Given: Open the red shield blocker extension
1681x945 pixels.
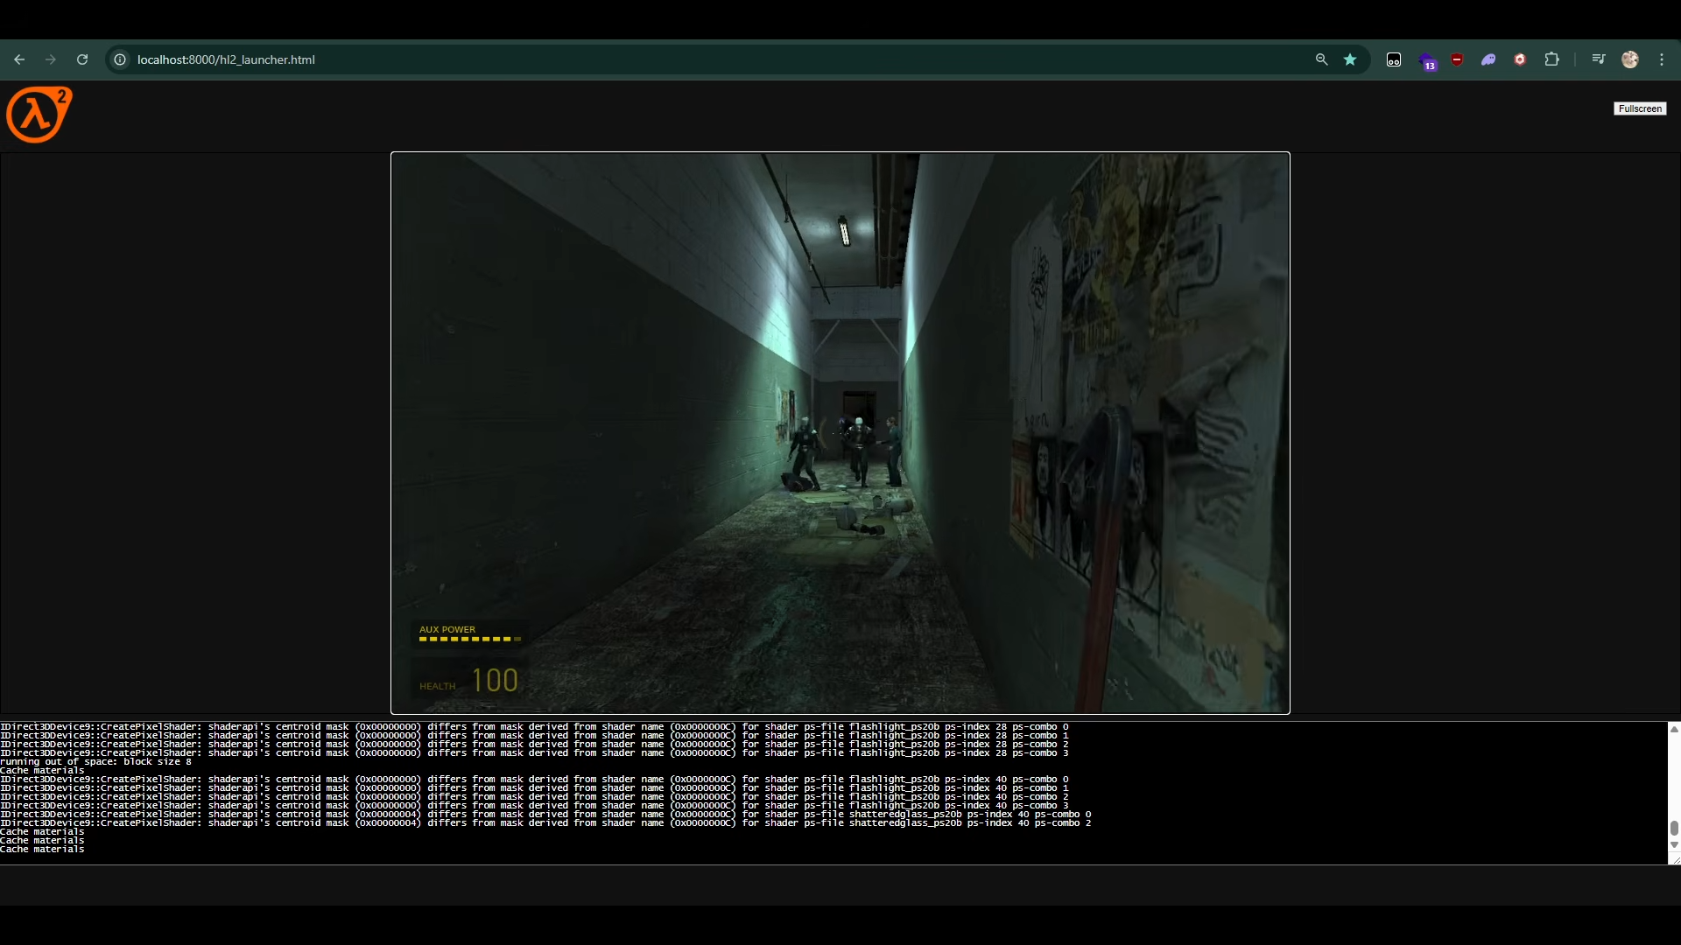Looking at the screenshot, I should 1457,59.
